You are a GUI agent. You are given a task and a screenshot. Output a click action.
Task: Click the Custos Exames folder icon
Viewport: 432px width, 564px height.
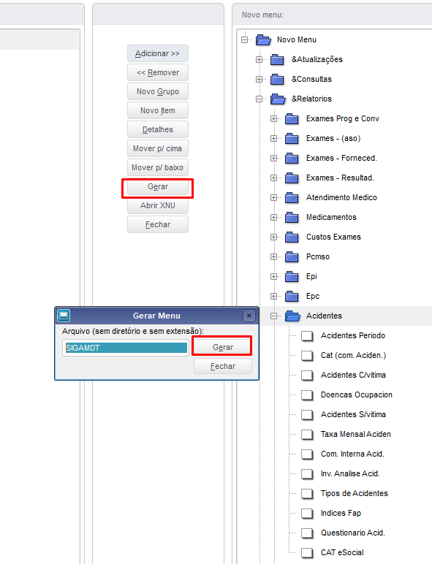[x=292, y=237]
